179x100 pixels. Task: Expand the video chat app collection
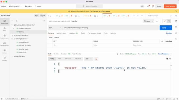tap(12, 56)
